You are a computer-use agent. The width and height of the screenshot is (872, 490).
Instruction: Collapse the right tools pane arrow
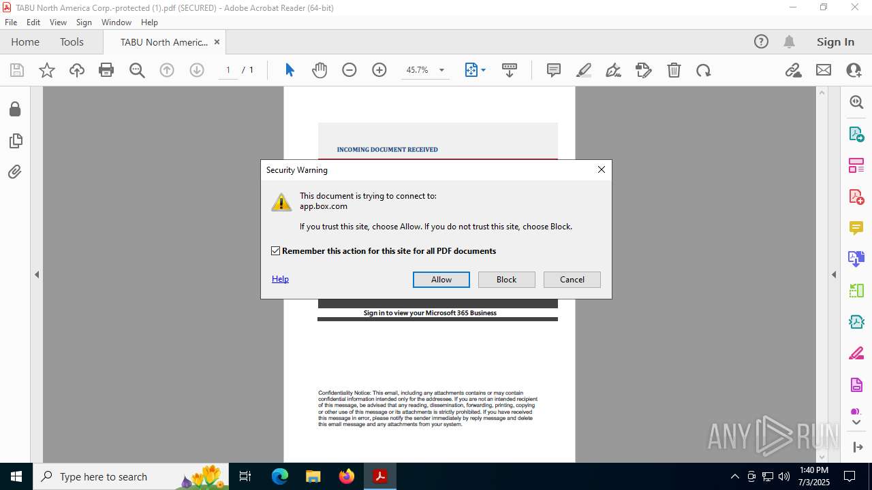(834, 275)
